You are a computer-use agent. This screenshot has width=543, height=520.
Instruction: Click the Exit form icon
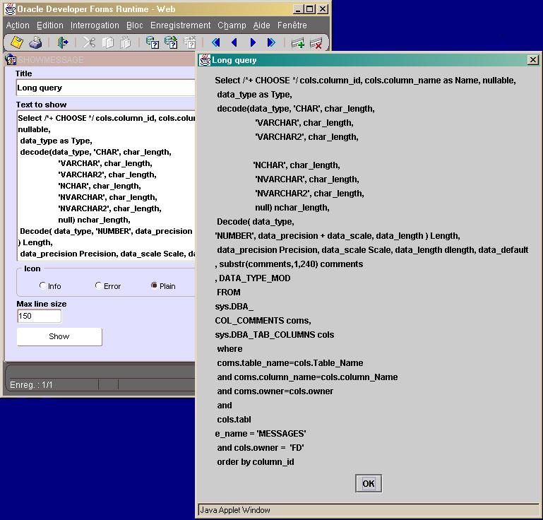pos(63,42)
